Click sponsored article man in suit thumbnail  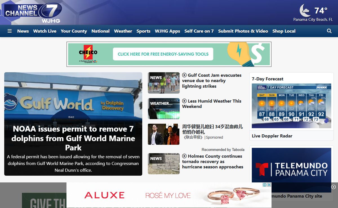click(x=164, y=134)
